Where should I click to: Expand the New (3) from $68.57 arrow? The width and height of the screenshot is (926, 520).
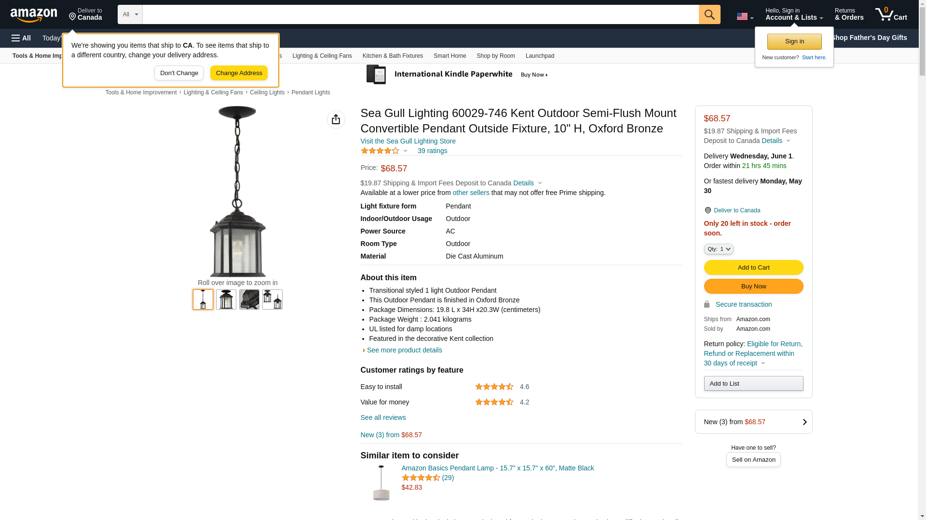[804, 422]
